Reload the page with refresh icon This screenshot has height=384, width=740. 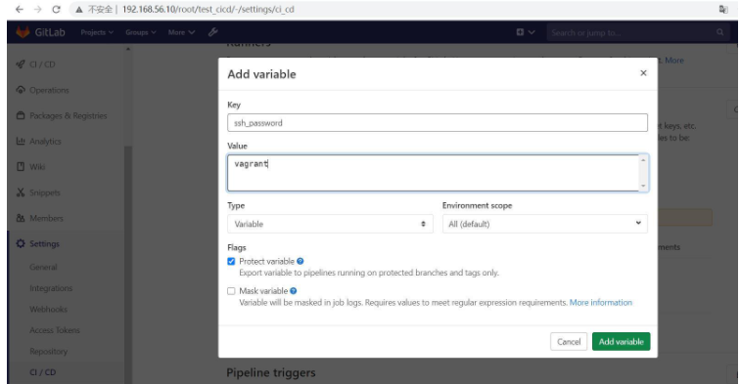tap(56, 10)
